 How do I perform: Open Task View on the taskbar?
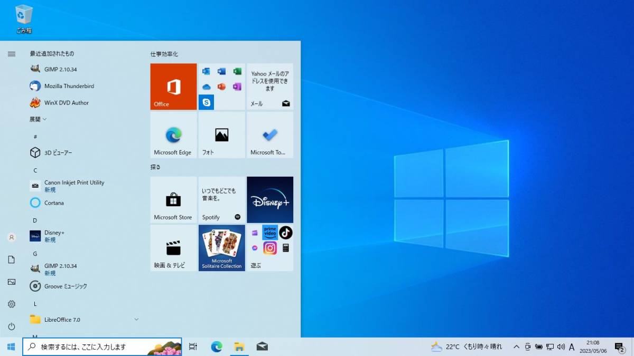point(193,347)
